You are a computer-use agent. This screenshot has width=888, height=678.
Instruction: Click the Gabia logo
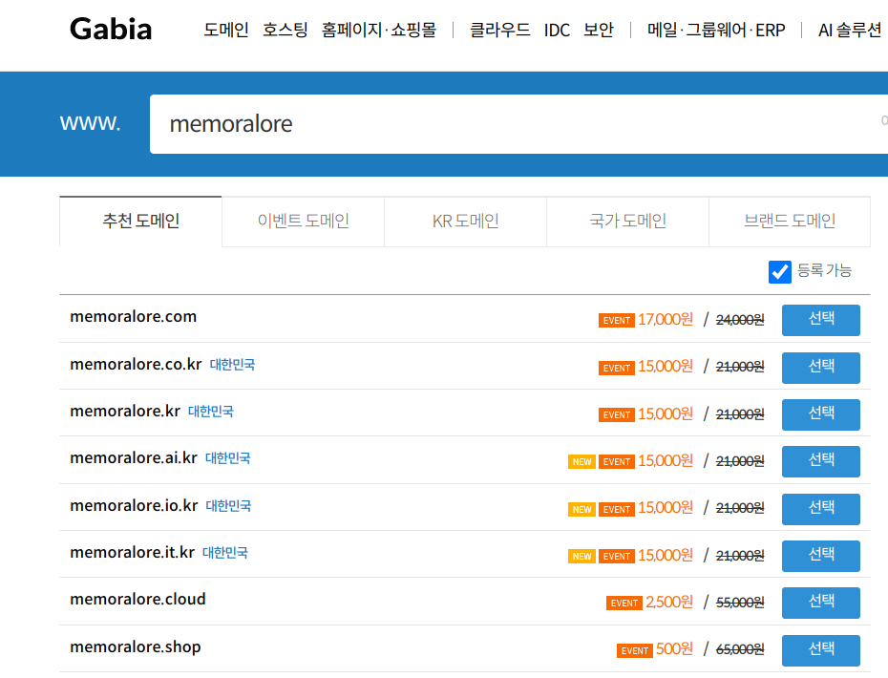[x=111, y=30]
